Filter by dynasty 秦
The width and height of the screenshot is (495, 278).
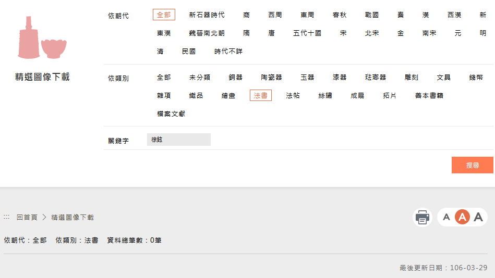point(401,15)
